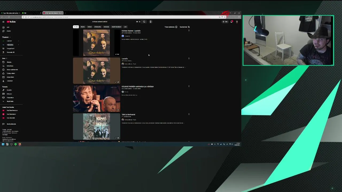Open the Kolmas Nainen - Lautalla video title
The image size is (342, 192).
pos(131,31)
